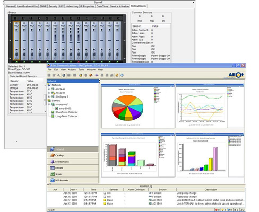The image size is (259, 212).
Task: Switch to Networking tab in SigmaE window
Action: pyautogui.click(x=72, y=6)
